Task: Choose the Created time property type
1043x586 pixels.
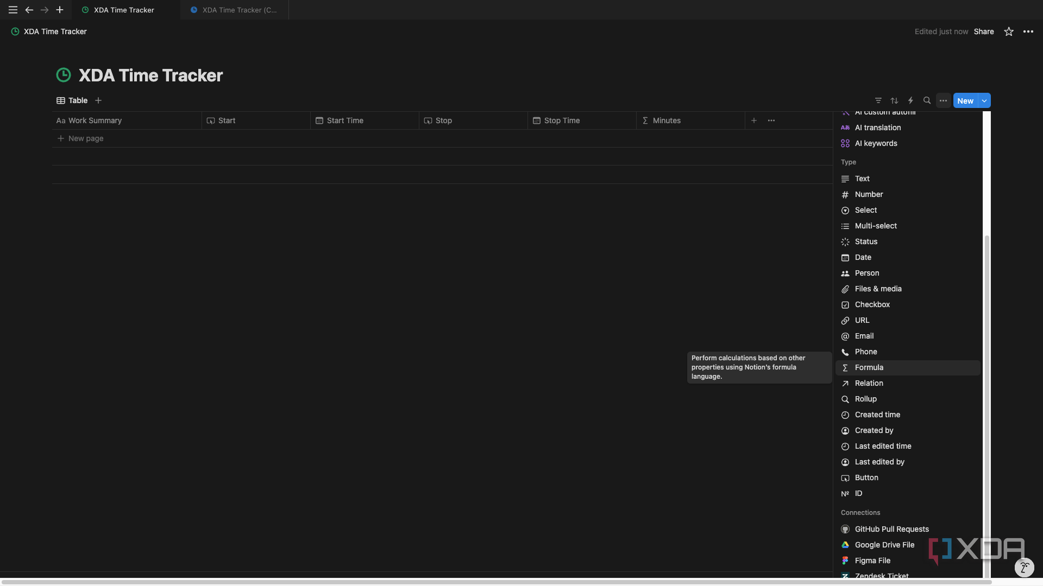Action: pos(908,415)
